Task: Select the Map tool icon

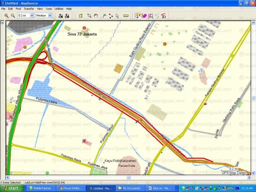Action: [x=81, y=16]
